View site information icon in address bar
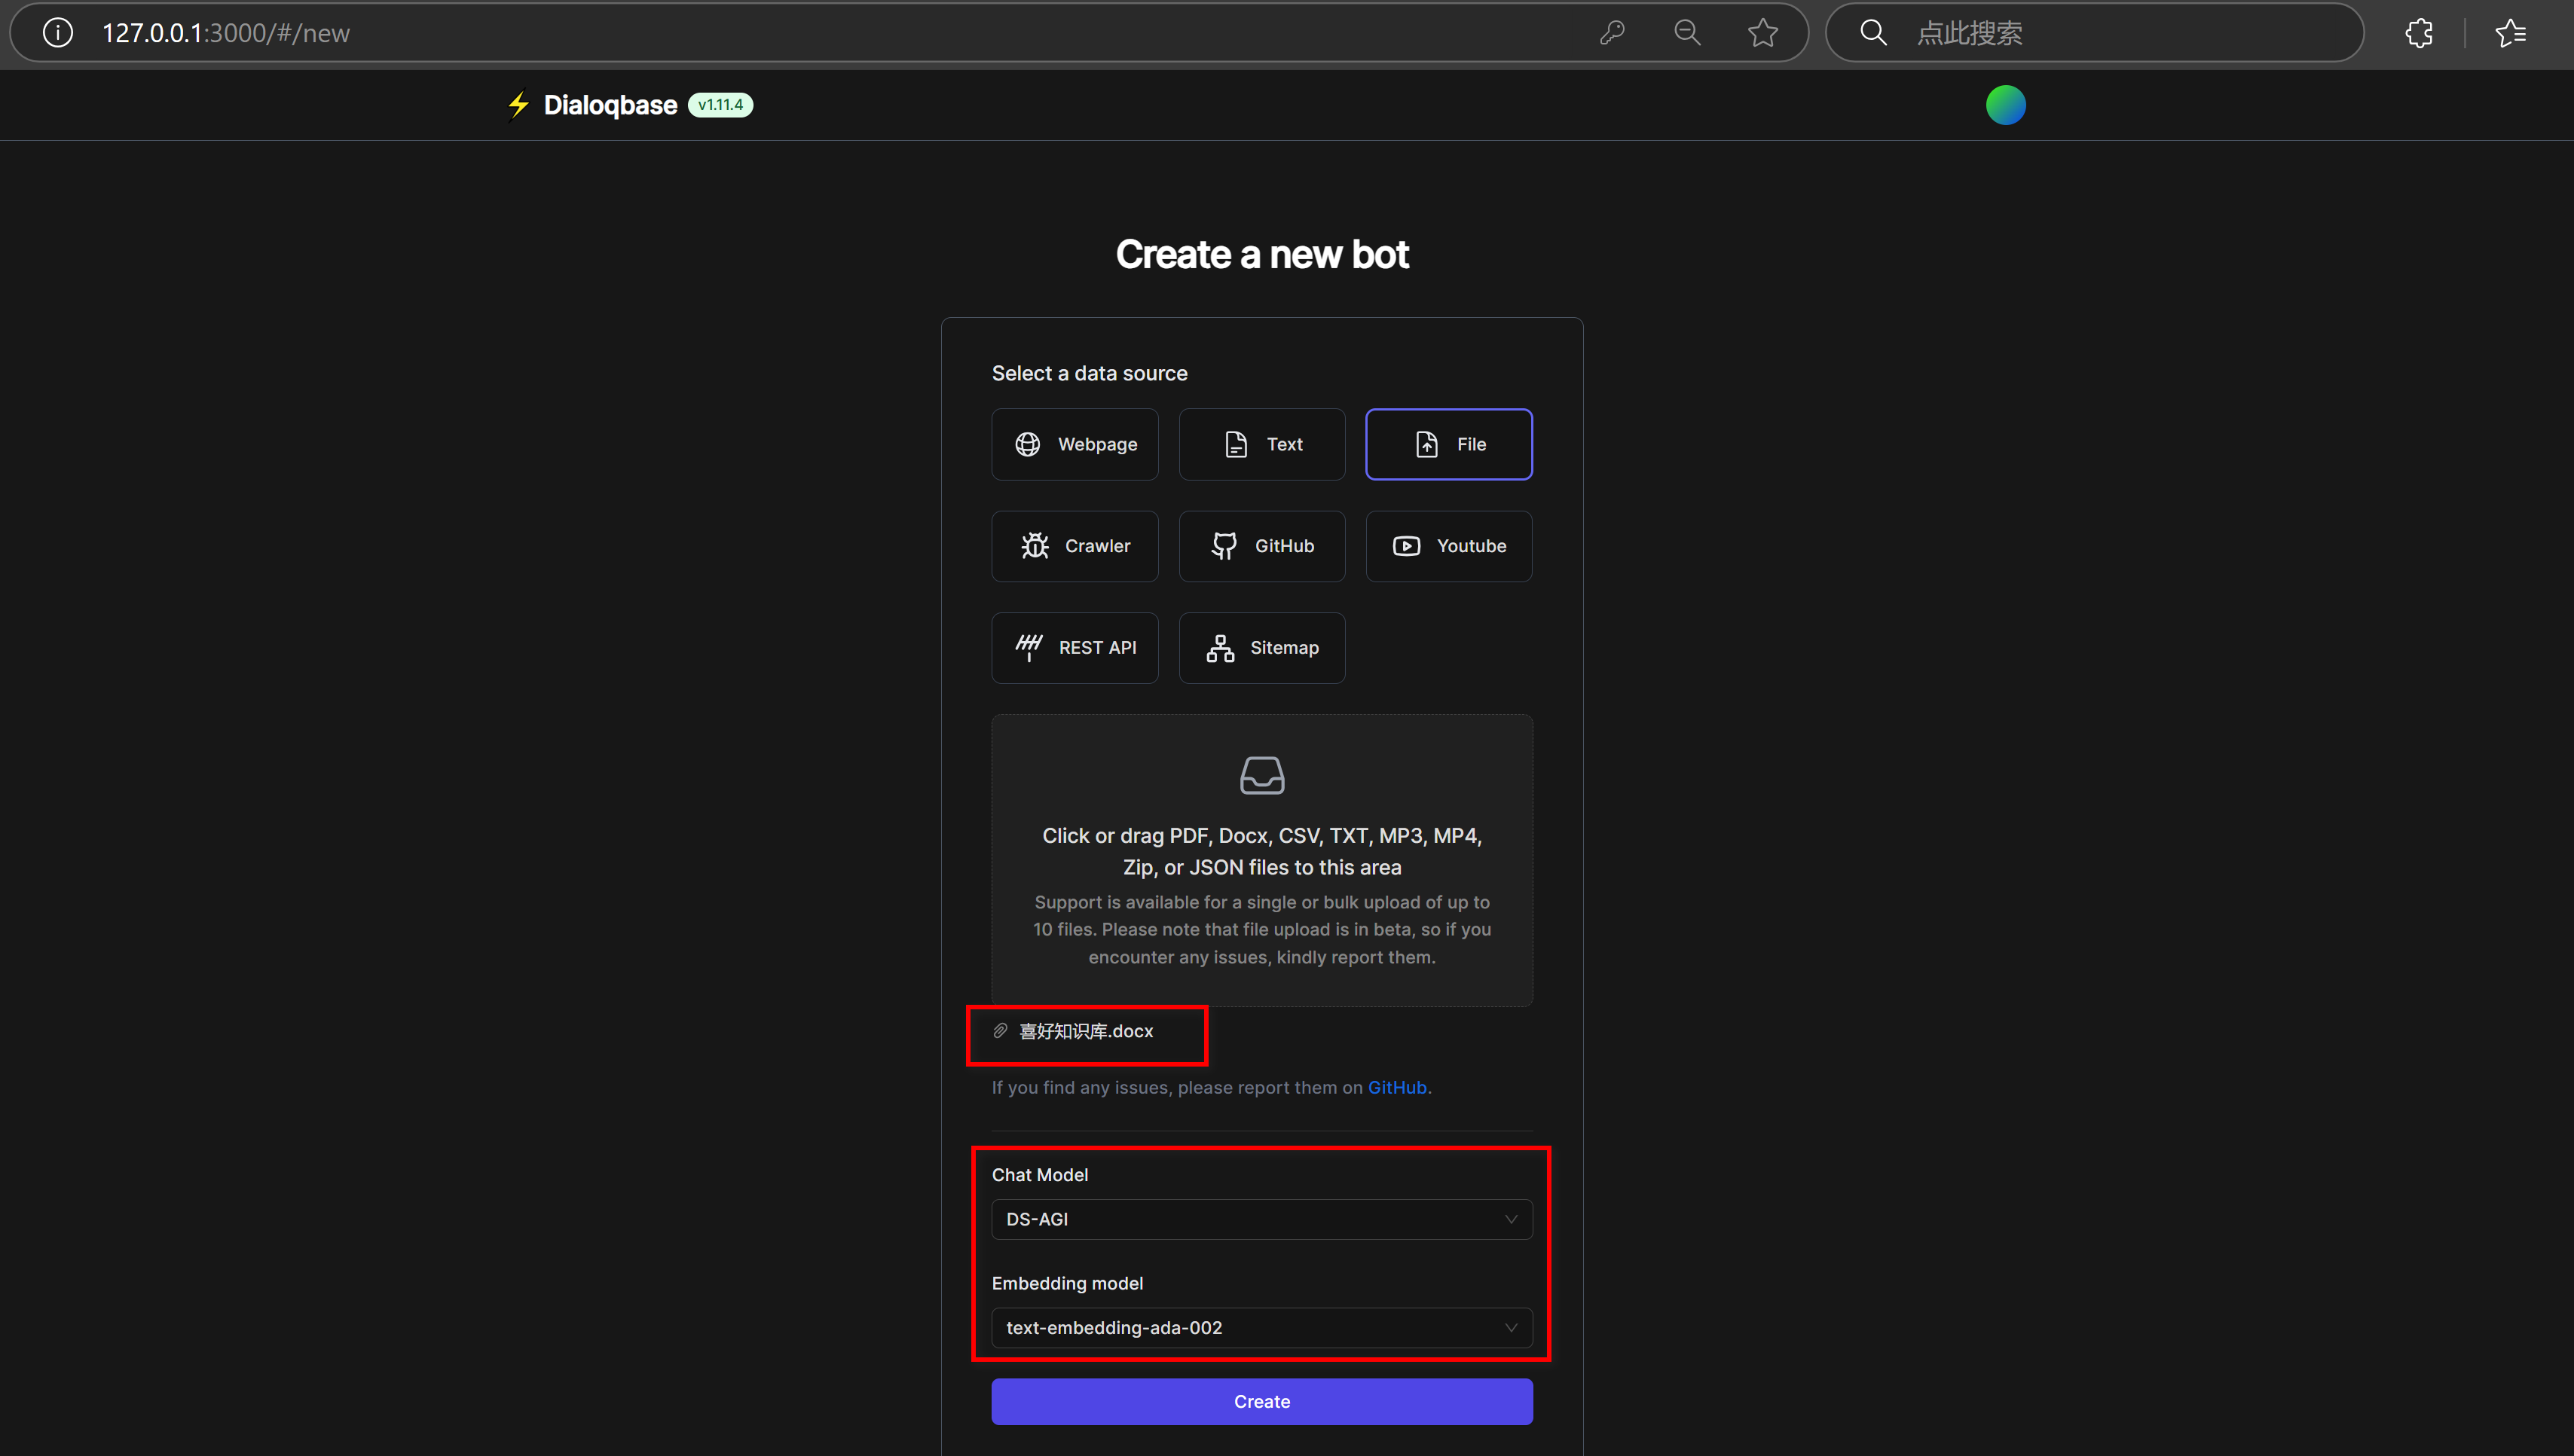 pyautogui.click(x=58, y=33)
